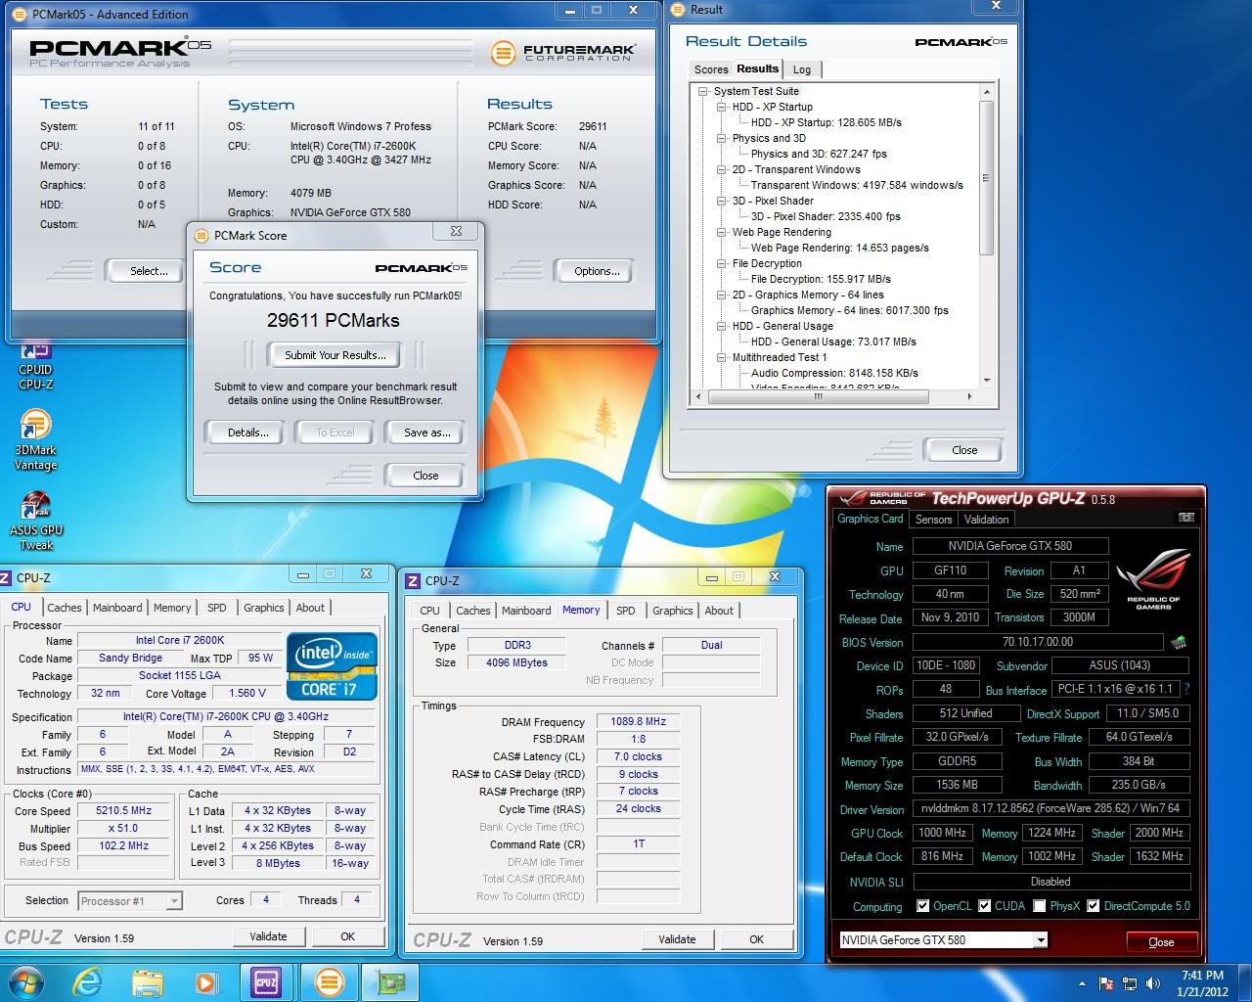Click the GPU-Z screenshot camera icon

pos(1185,518)
